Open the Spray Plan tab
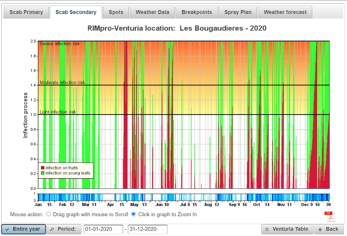The width and height of the screenshot is (347, 236). pos(238,12)
